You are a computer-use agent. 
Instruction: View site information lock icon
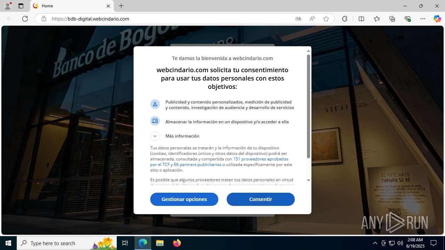(43, 19)
